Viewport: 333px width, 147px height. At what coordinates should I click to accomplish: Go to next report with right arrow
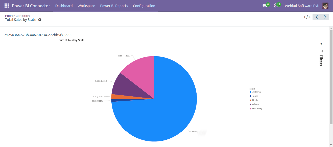click(x=325, y=17)
